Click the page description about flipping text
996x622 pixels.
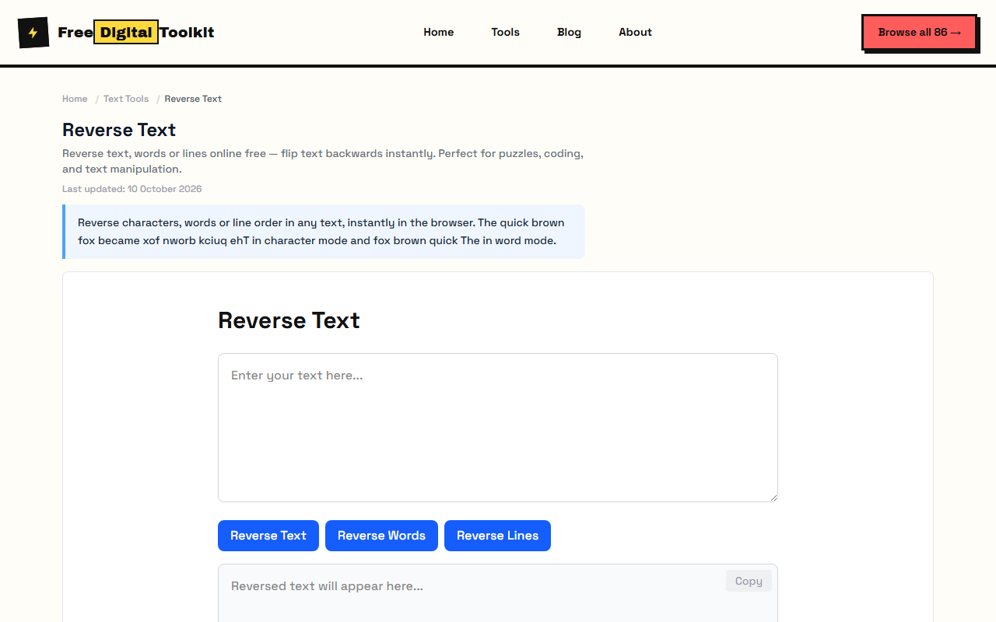(323, 161)
